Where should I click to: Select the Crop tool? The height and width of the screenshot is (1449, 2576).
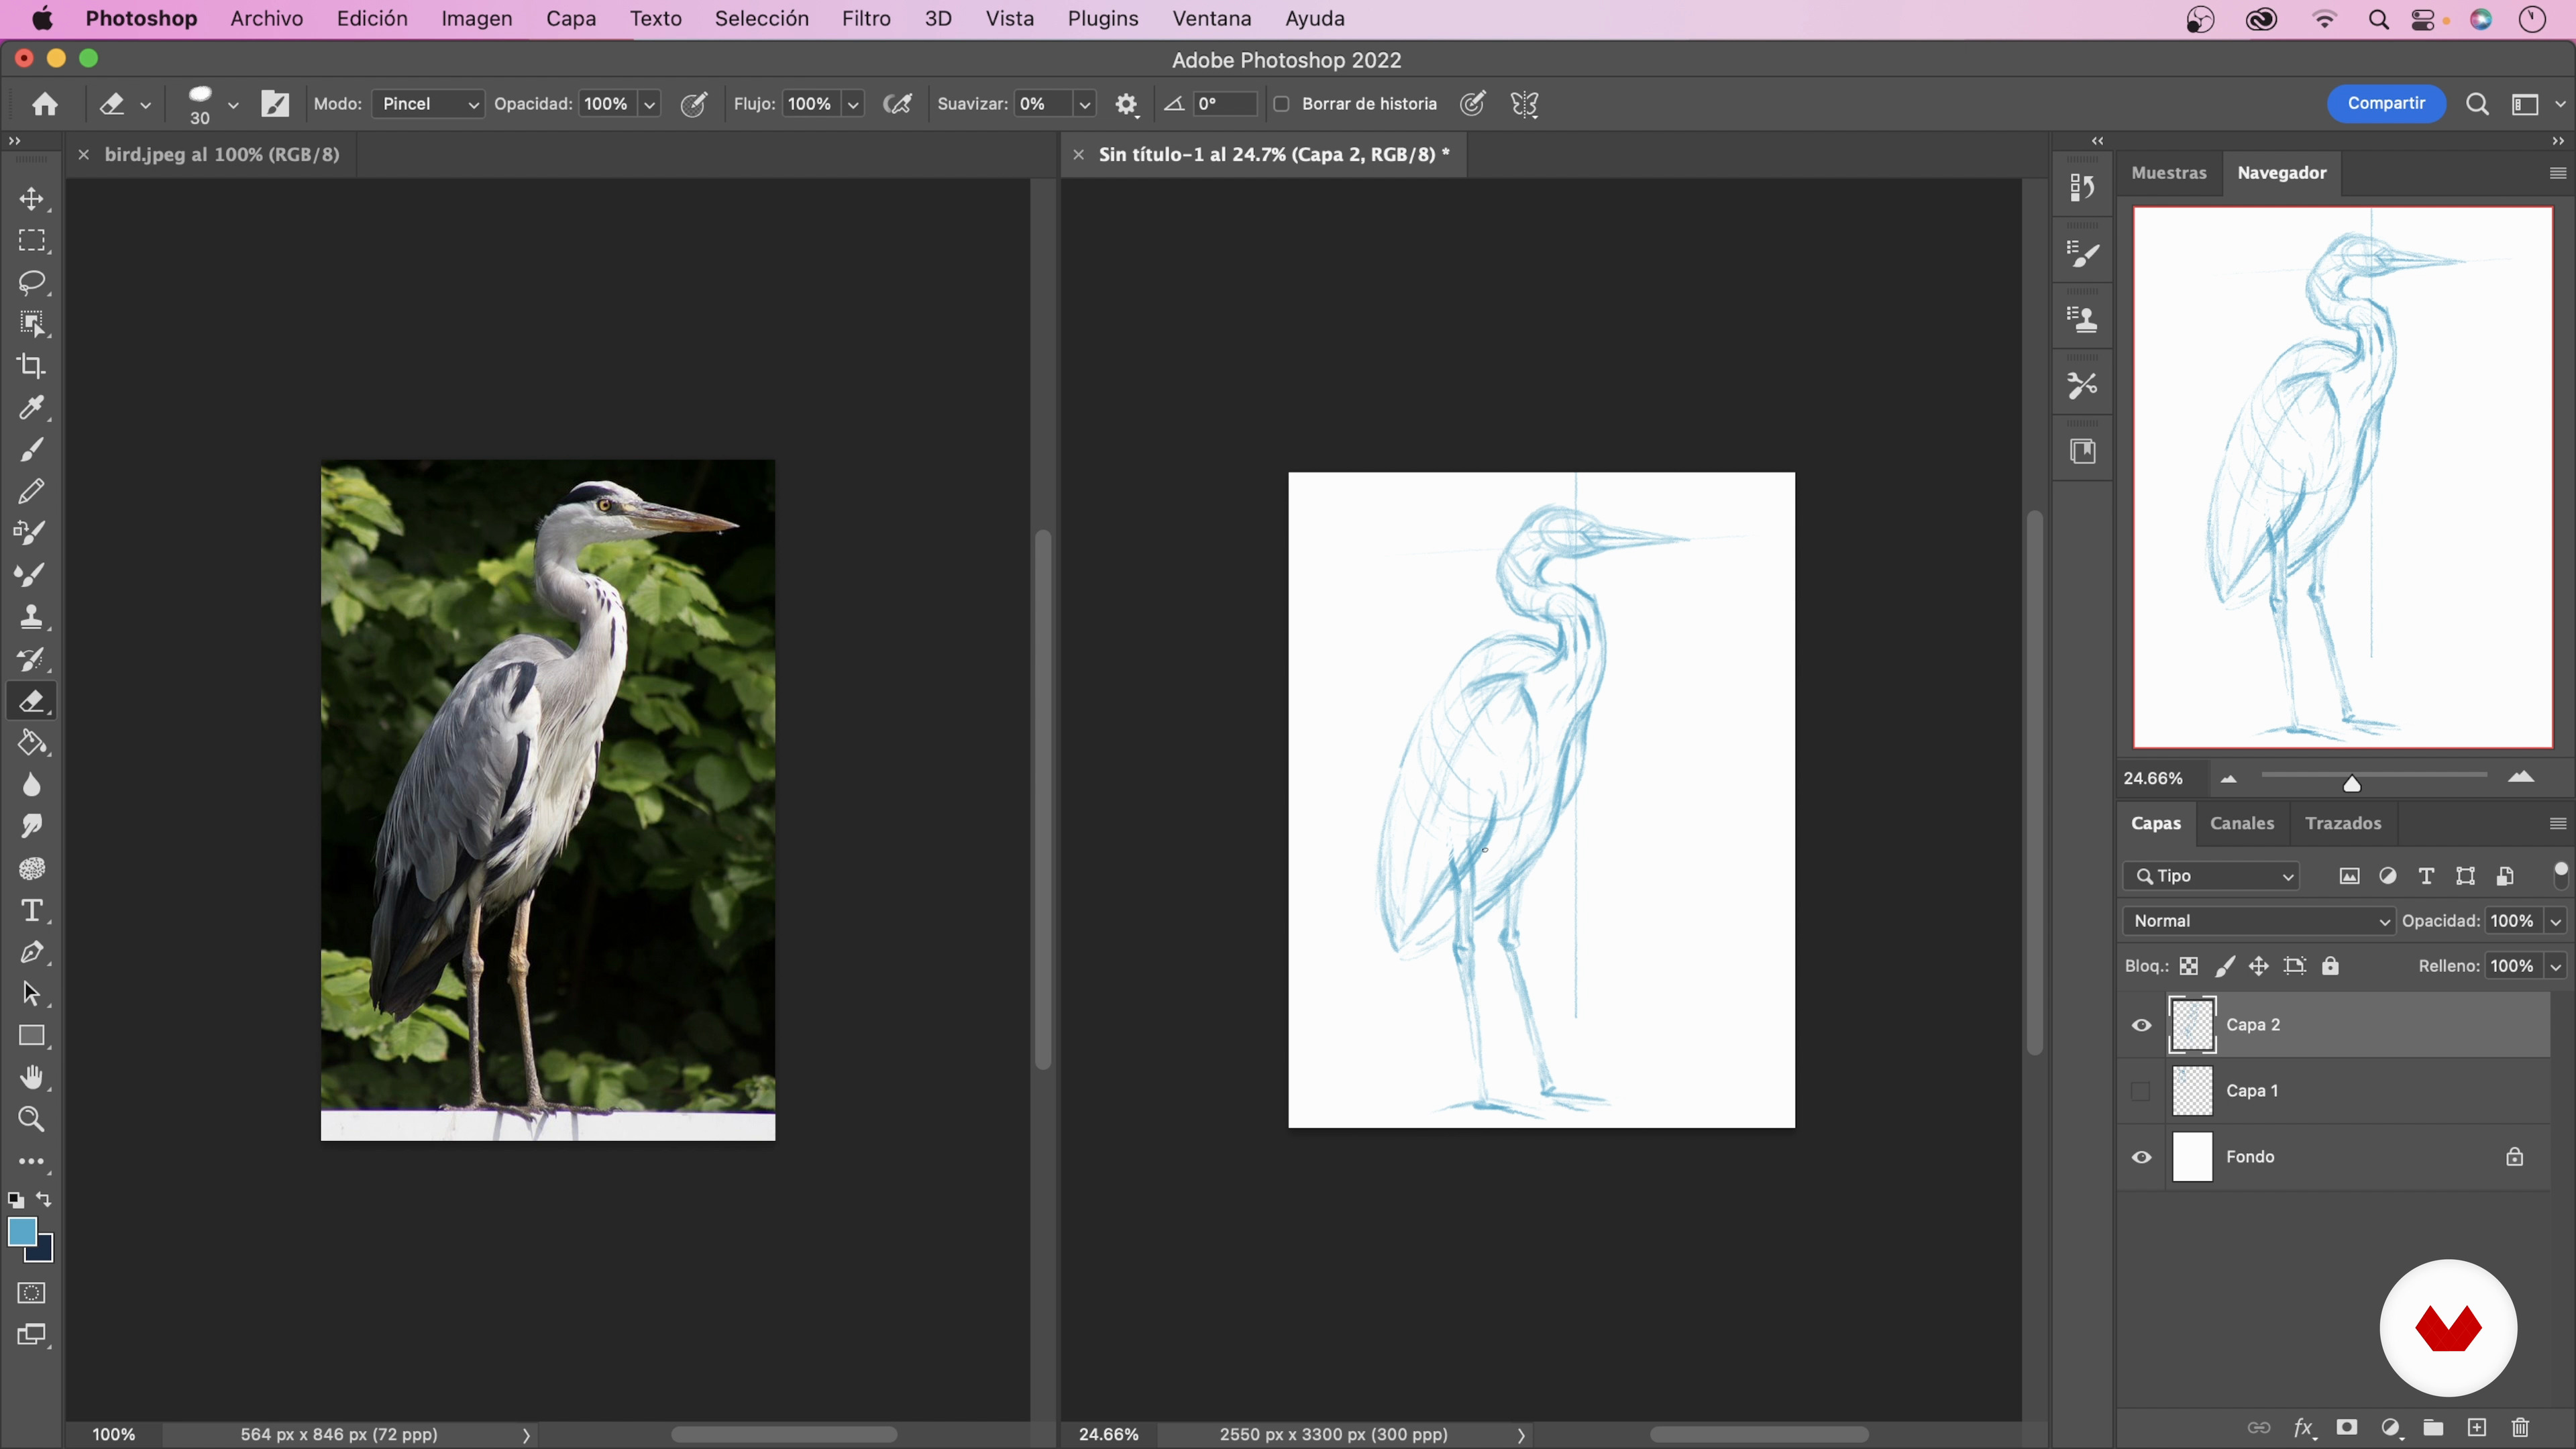[32, 366]
